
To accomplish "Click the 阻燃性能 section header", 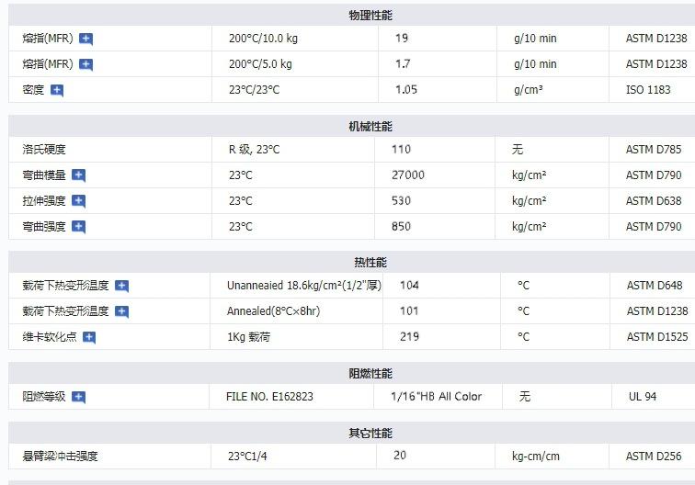I will point(370,374).
